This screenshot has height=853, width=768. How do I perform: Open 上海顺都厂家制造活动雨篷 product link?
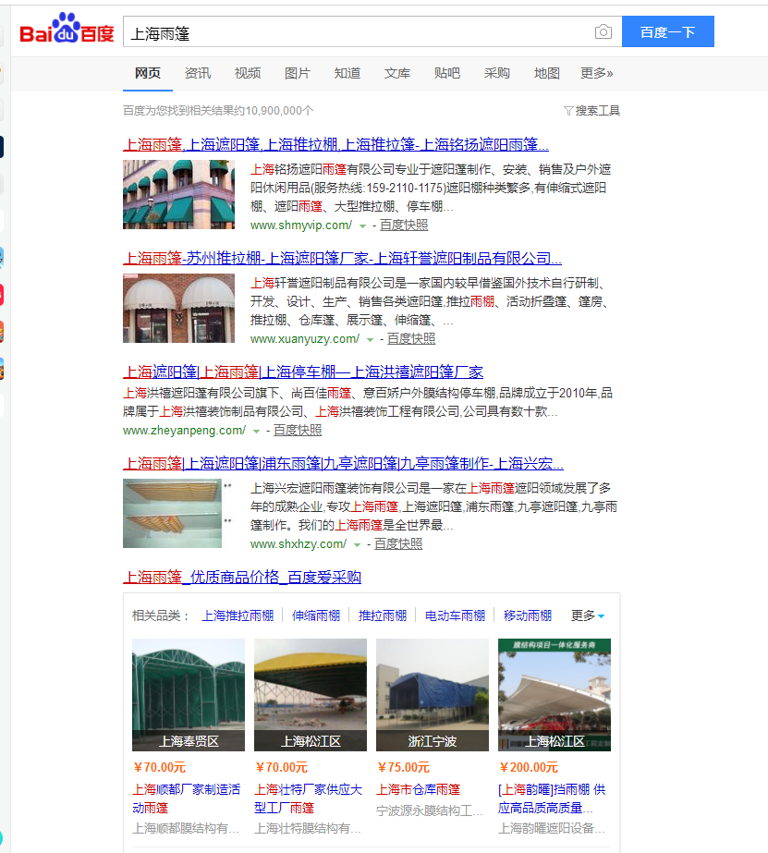[x=187, y=798]
